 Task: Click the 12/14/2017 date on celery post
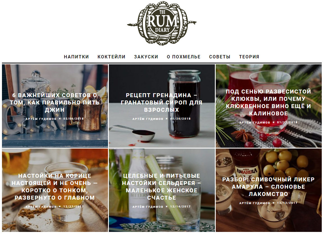pos(180,207)
